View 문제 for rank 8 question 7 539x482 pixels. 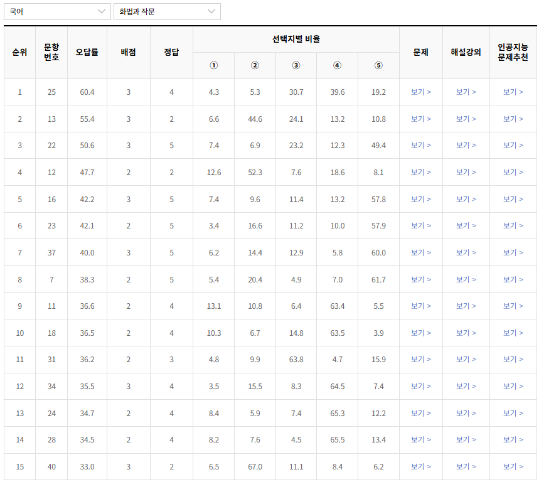(x=420, y=279)
